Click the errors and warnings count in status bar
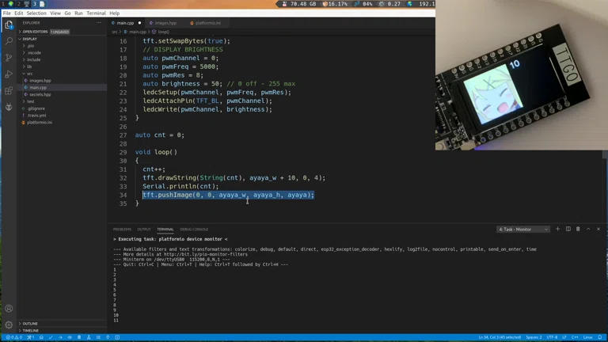608x342 pixels. click(14, 337)
